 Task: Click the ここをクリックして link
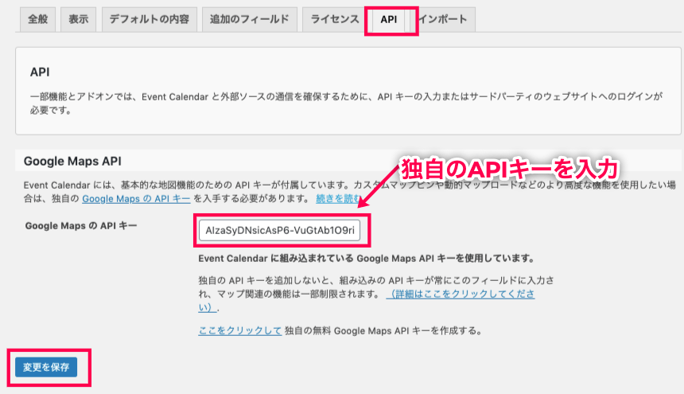click(x=239, y=330)
